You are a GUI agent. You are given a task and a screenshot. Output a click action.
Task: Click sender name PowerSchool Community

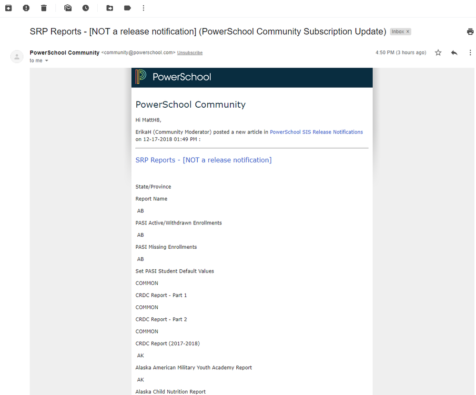coord(65,52)
